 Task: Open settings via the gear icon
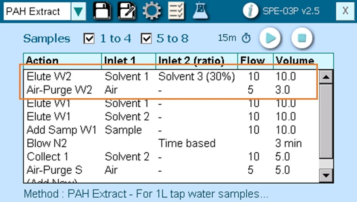pyautogui.click(x=152, y=11)
